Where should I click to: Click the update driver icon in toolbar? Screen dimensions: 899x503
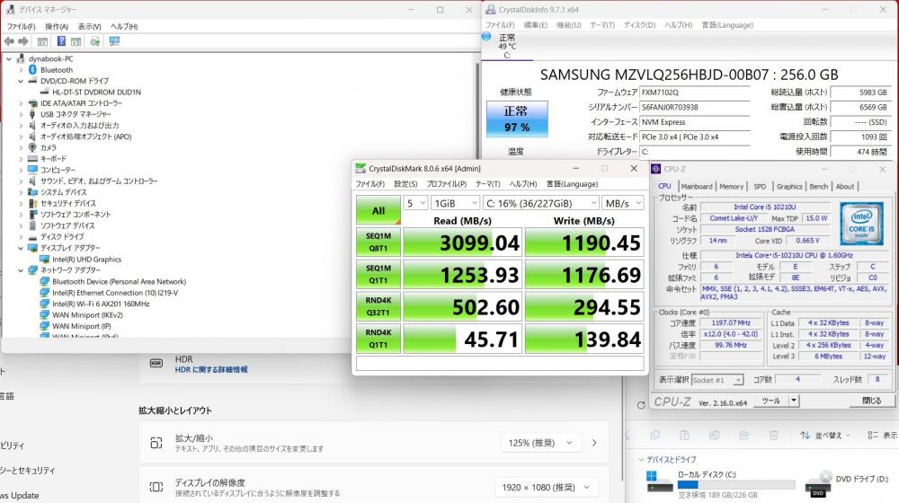coord(95,41)
